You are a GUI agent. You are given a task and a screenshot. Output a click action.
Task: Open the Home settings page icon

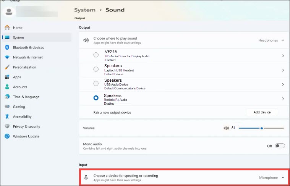pyautogui.click(x=7, y=27)
